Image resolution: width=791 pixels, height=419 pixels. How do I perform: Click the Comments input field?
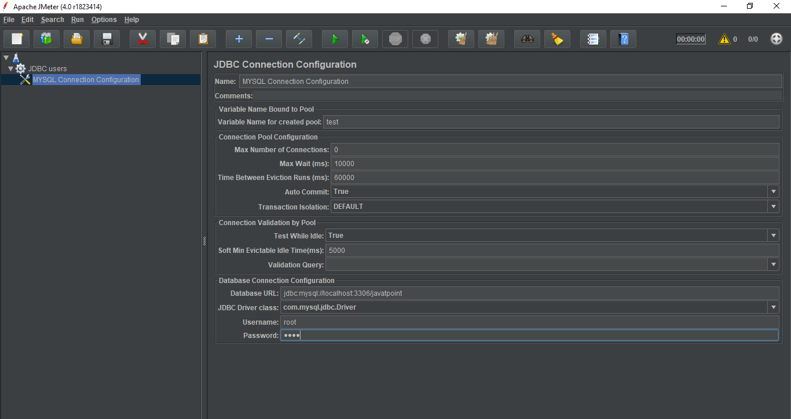coord(518,96)
